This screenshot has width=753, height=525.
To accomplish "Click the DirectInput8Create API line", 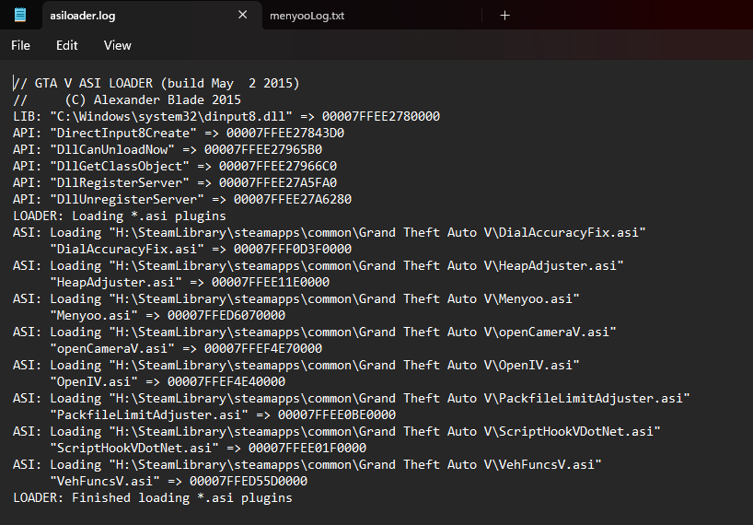I will pos(179,133).
